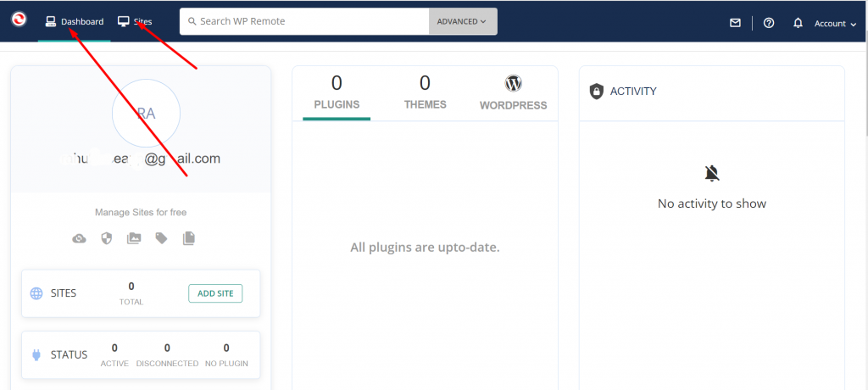Click into Search WP Remote field
Screen dimensions: 868x390
coord(304,21)
